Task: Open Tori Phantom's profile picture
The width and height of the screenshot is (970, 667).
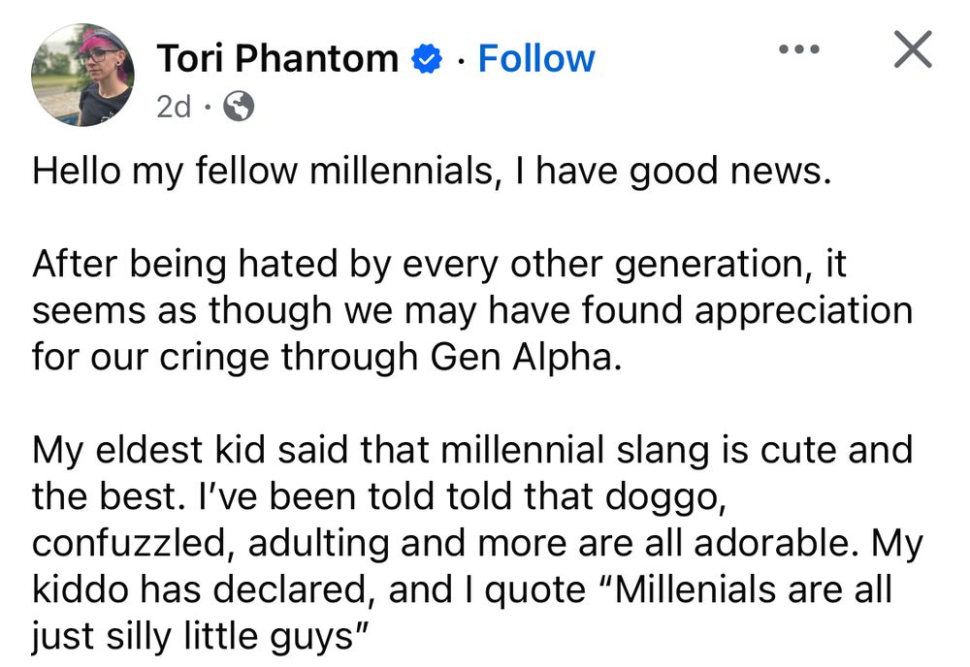Action: [82, 76]
